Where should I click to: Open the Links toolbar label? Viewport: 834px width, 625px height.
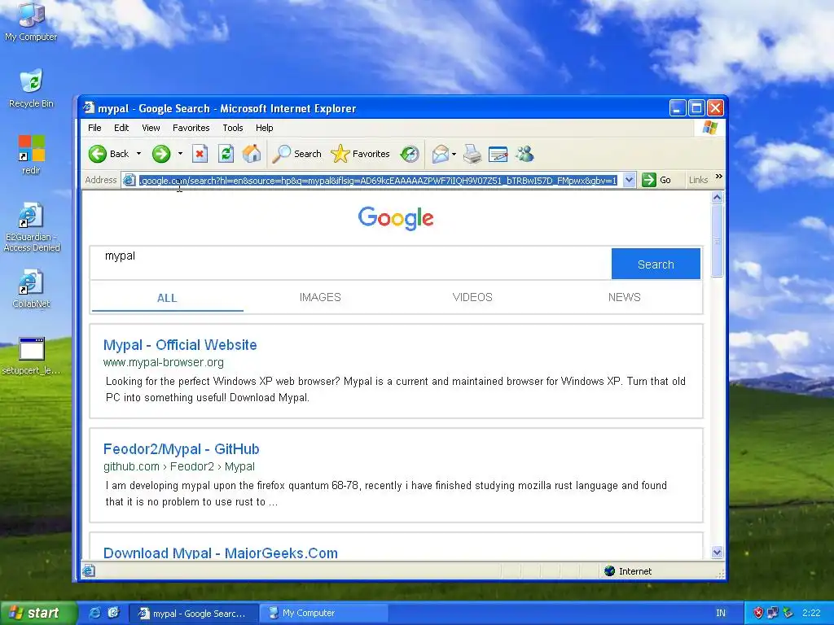tap(698, 180)
